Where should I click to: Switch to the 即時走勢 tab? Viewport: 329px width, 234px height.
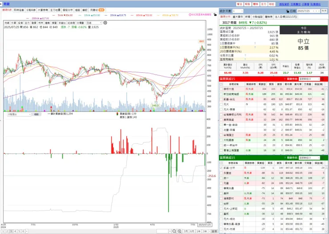19,10
